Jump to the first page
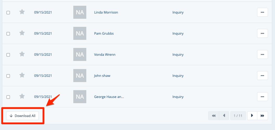Image resolution: width=275 pixels, height=130 pixels. tap(214, 116)
